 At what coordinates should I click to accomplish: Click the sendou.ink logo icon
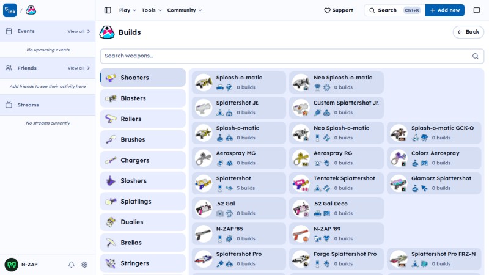click(10, 10)
